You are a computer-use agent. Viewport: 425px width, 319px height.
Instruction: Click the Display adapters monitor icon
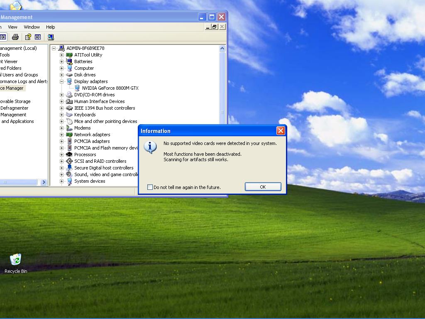(x=69, y=81)
